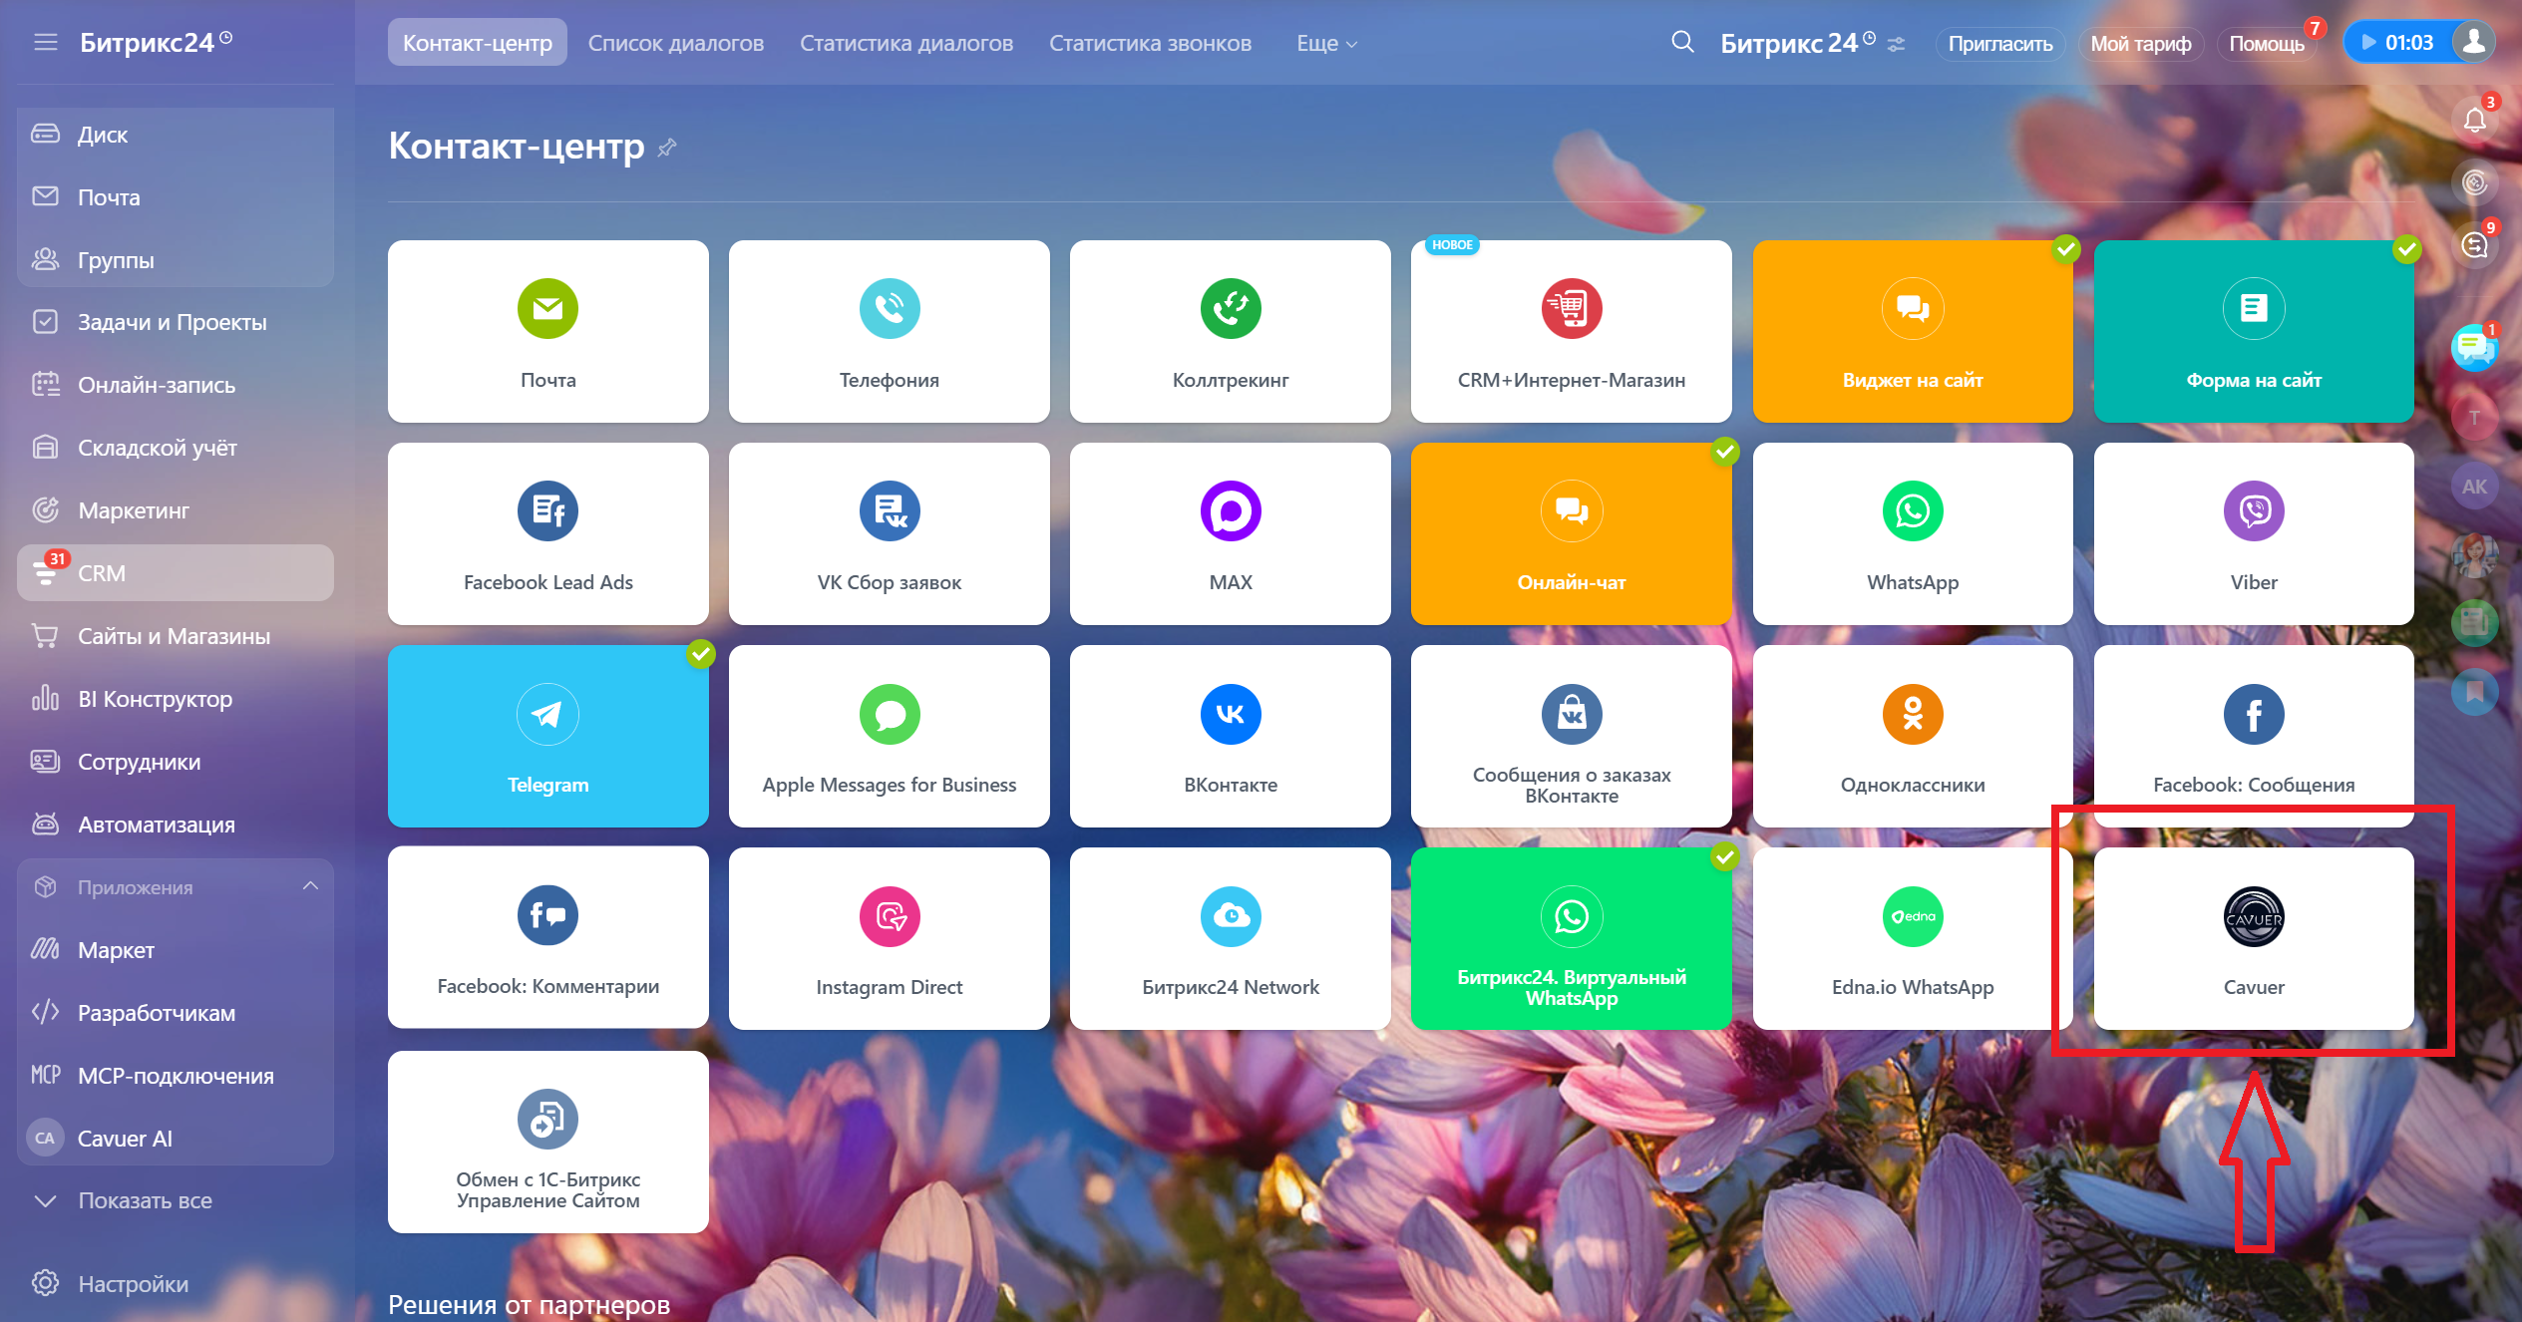Switch to the Список диалогов tab
The width and height of the screenshot is (2522, 1322).
click(x=675, y=43)
